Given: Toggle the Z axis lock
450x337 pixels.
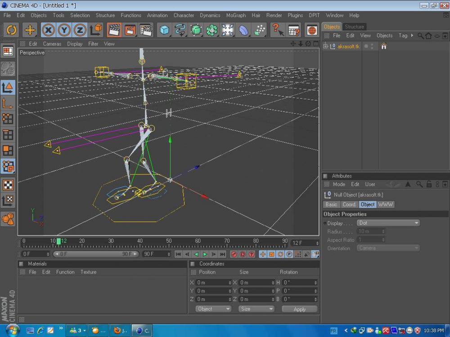Looking at the screenshot, I should 80,30.
